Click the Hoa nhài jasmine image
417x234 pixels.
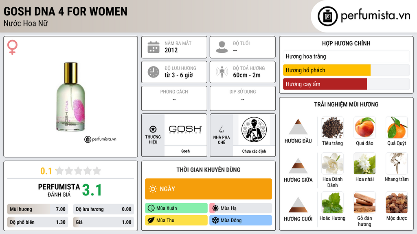click(x=364, y=163)
